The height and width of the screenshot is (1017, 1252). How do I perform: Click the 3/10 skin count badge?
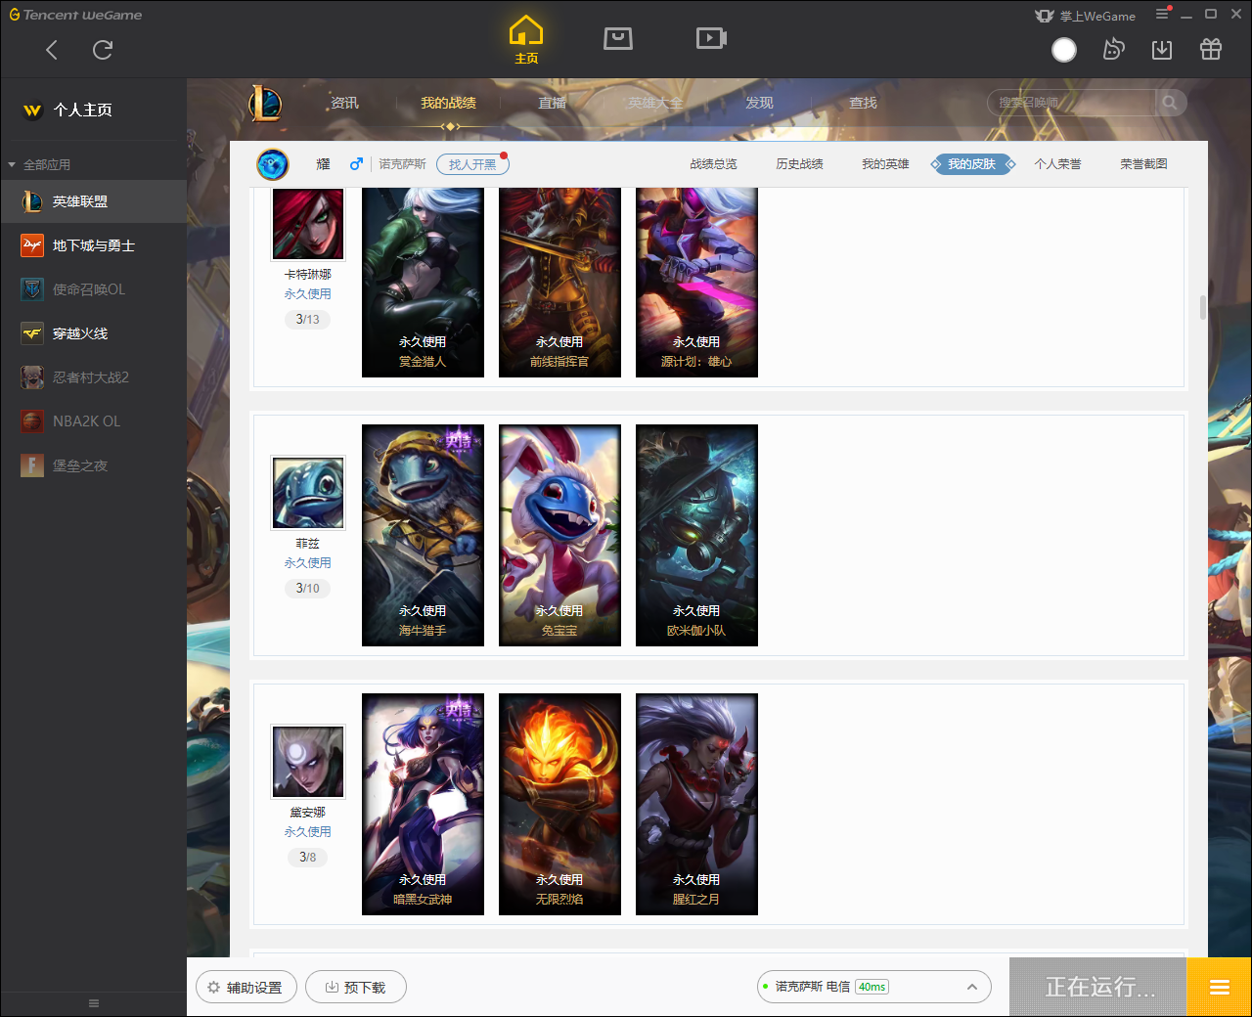[307, 589]
